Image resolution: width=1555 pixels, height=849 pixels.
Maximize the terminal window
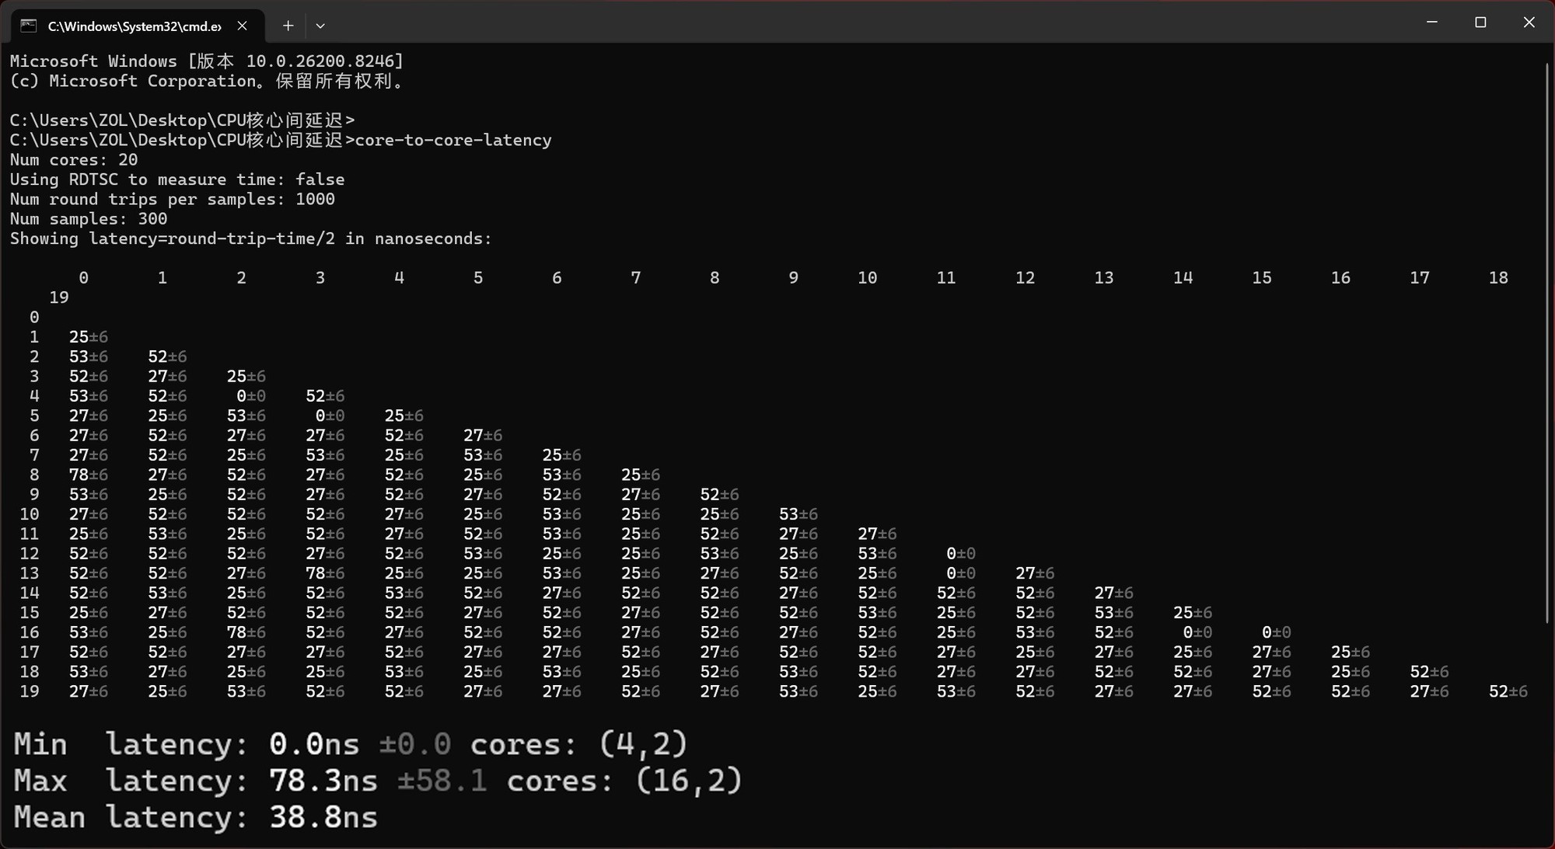(x=1480, y=23)
